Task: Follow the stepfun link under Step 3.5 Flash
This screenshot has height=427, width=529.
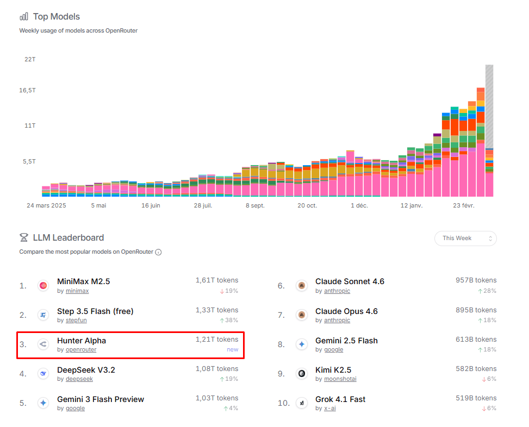Action: (76, 320)
